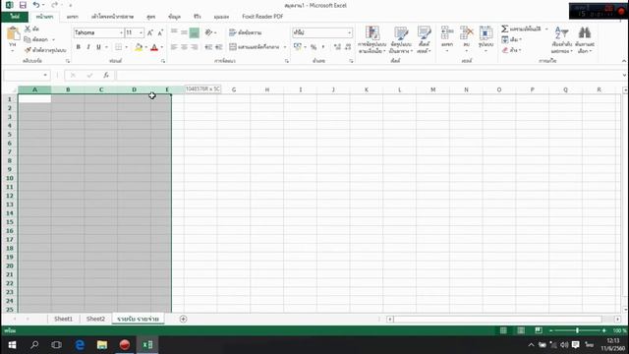Open fill color dropdown arrow
The width and height of the screenshot is (629, 354).
(x=146, y=47)
